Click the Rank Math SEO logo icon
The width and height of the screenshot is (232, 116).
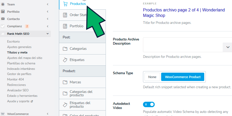pos(3,34)
